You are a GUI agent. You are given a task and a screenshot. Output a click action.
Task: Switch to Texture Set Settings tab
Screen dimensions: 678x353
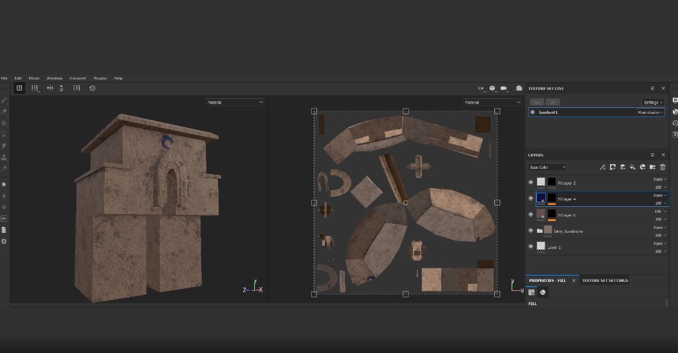(x=604, y=281)
